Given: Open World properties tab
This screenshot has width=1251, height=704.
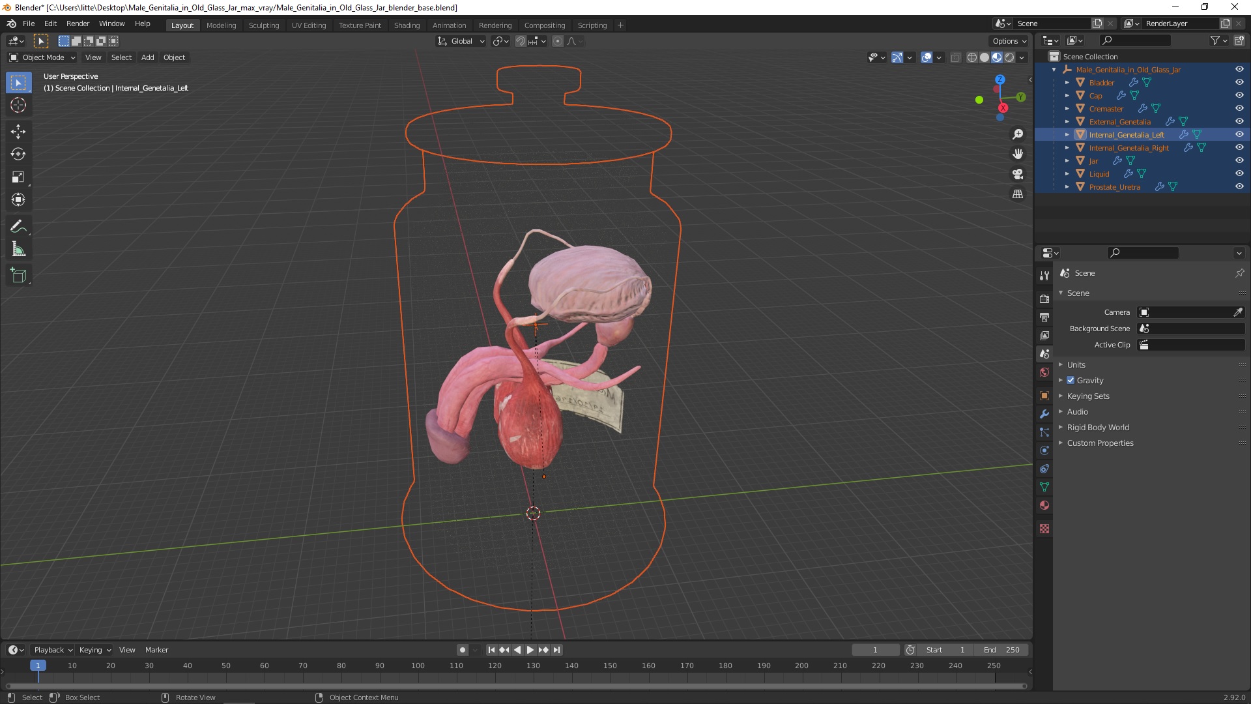Looking at the screenshot, I should click(1044, 372).
